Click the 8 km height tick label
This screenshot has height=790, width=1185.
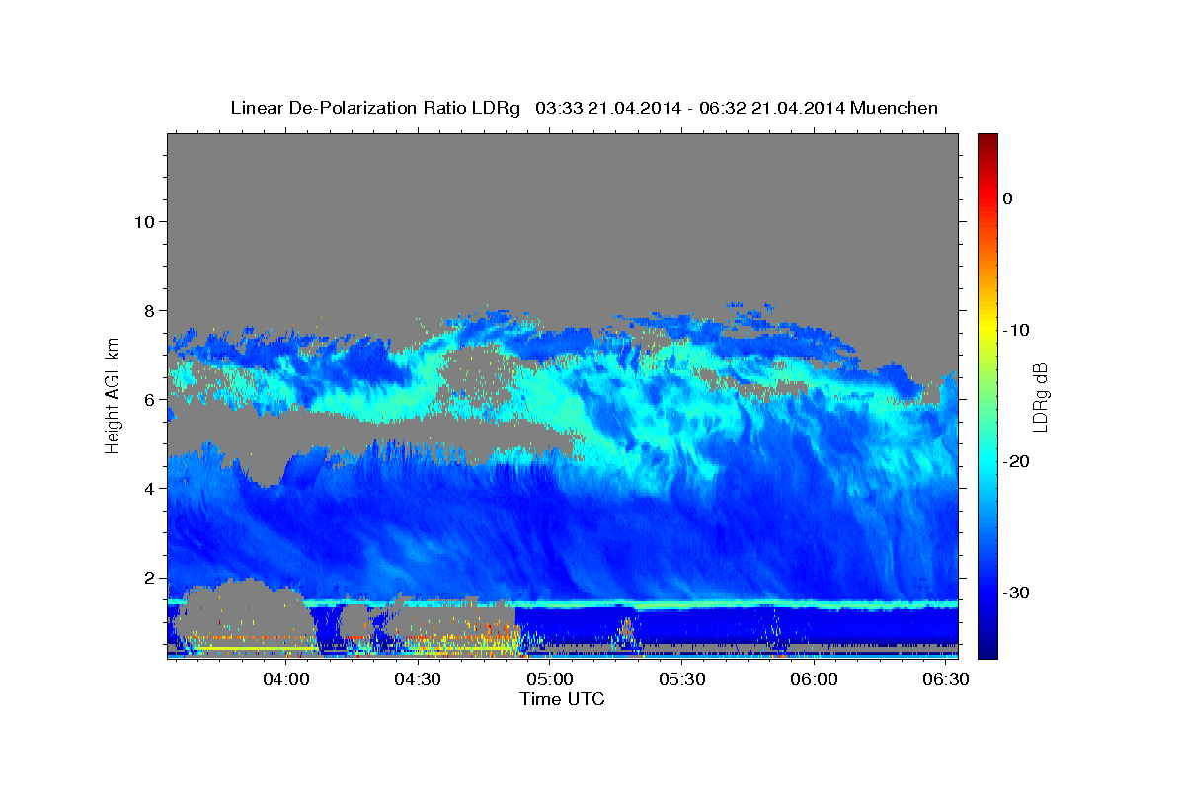click(x=148, y=311)
